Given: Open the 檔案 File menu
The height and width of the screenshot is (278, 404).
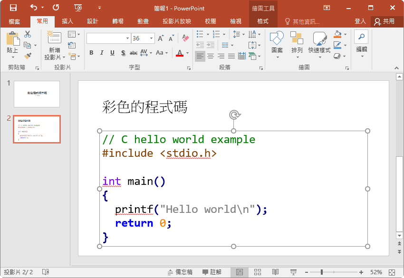Looking at the screenshot, I should (x=14, y=21).
